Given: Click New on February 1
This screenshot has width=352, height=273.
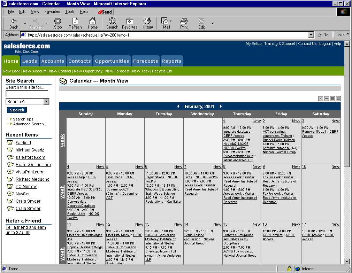Looking at the screenshot, I should coord(257,121).
